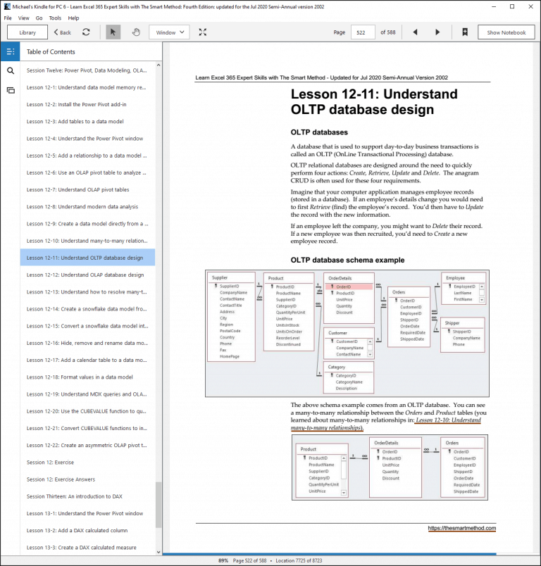Click the Show Notebook button
The image size is (541, 566).
pyautogui.click(x=506, y=32)
